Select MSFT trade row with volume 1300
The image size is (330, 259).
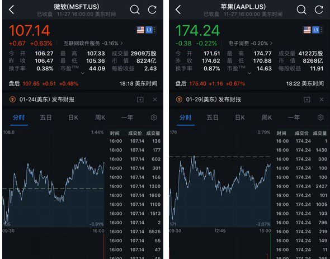[x=135, y=186]
